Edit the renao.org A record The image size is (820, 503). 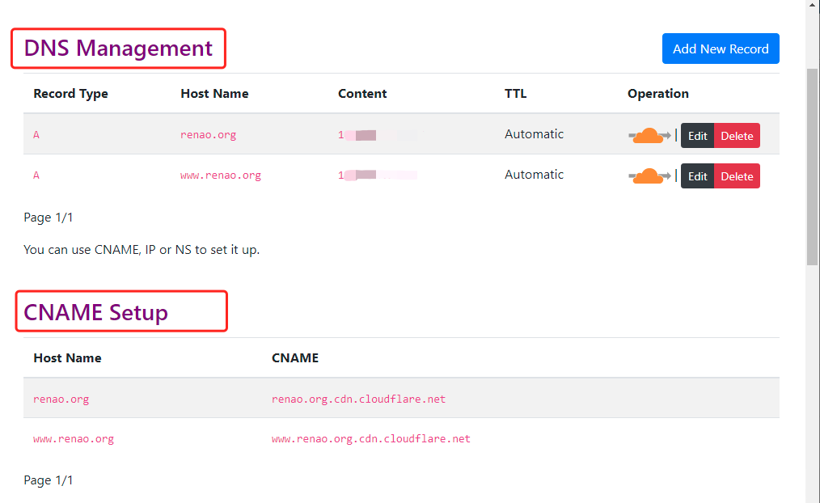point(697,136)
